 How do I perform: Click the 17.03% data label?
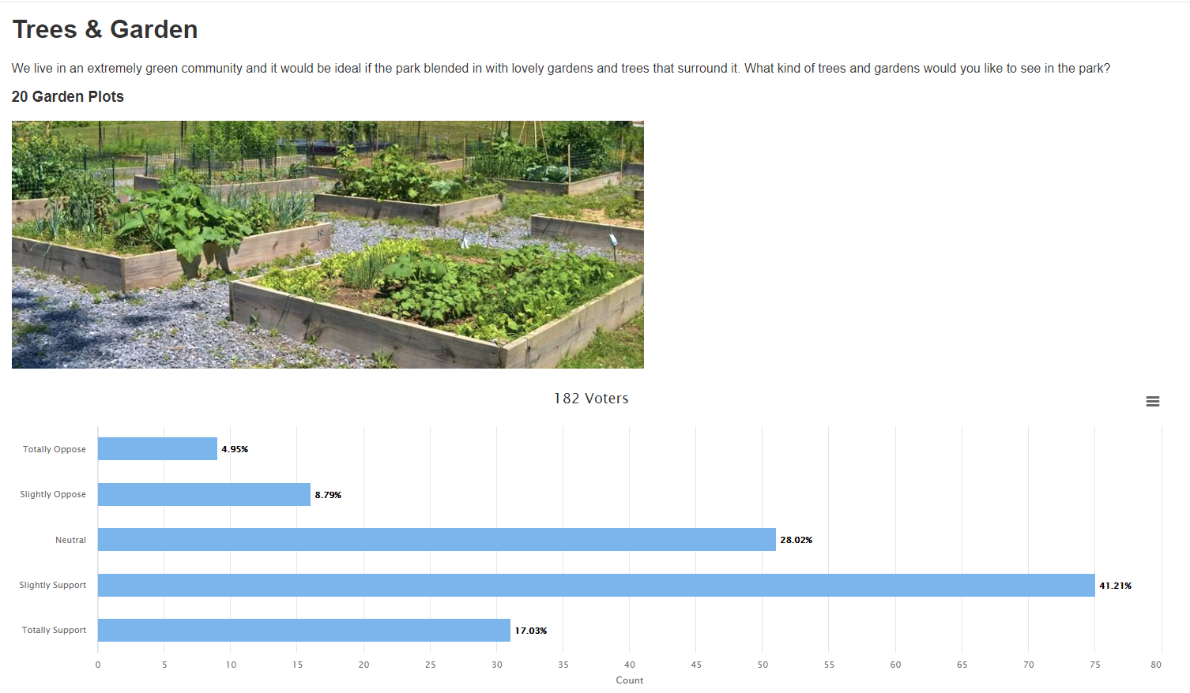coord(531,631)
